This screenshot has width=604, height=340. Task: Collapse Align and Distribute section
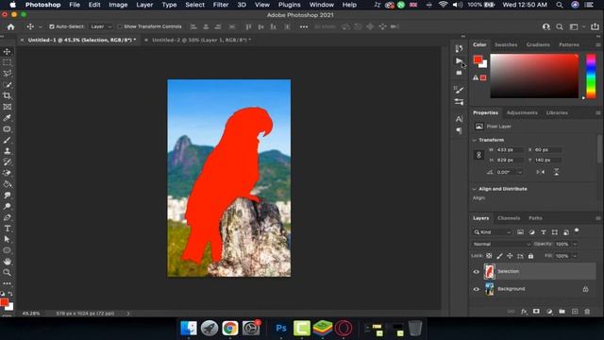tap(475, 189)
